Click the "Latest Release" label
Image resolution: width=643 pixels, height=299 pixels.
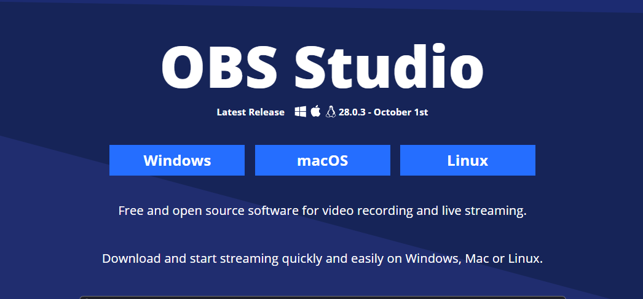(251, 112)
